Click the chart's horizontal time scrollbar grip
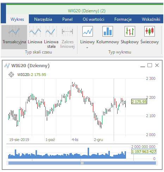 tap(82, 163)
